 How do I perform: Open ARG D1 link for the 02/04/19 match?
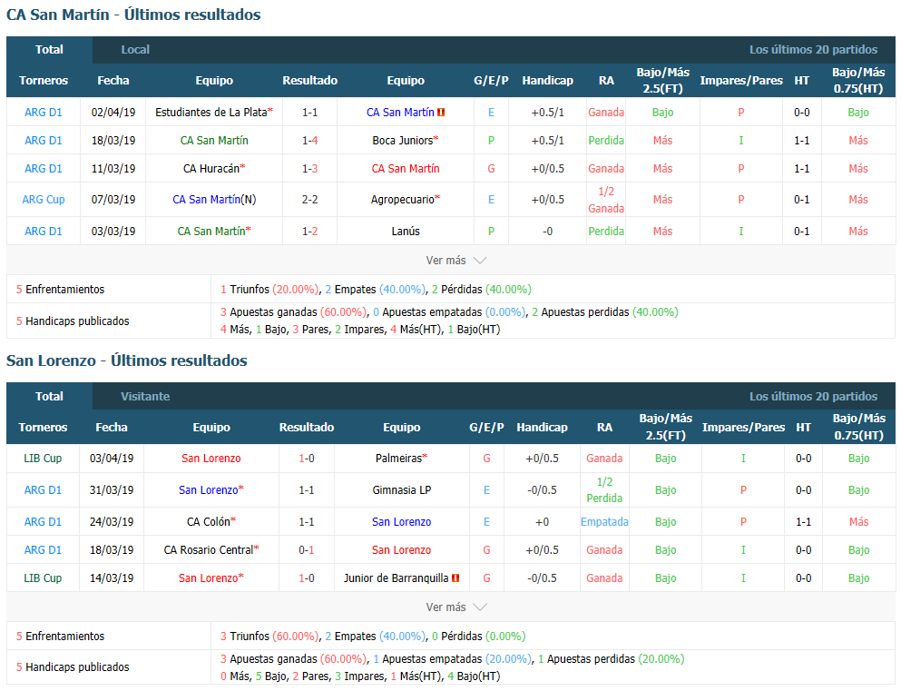click(43, 113)
